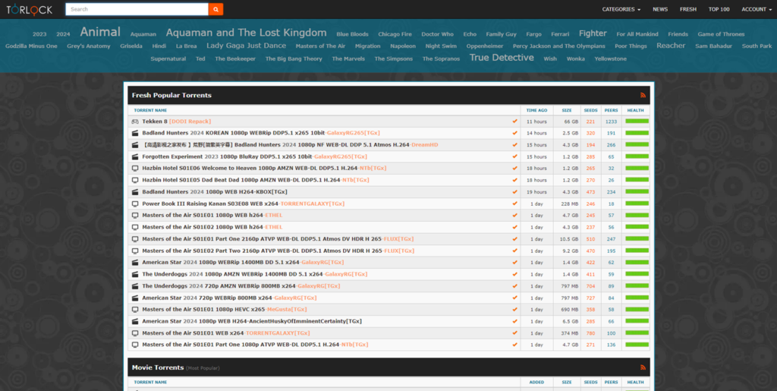Click the 1233 peers value
Image resolution: width=777 pixels, height=391 pixels.
pyautogui.click(x=611, y=121)
